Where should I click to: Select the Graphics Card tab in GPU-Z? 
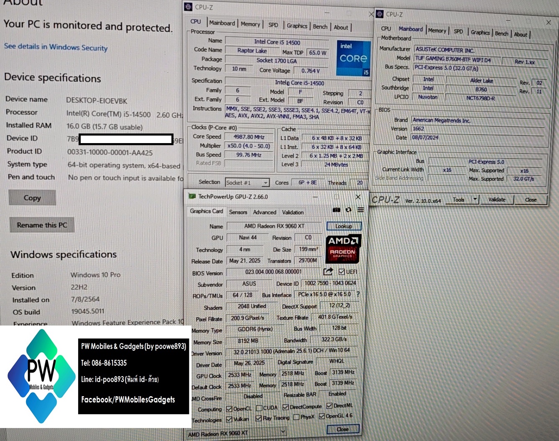(x=207, y=211)
